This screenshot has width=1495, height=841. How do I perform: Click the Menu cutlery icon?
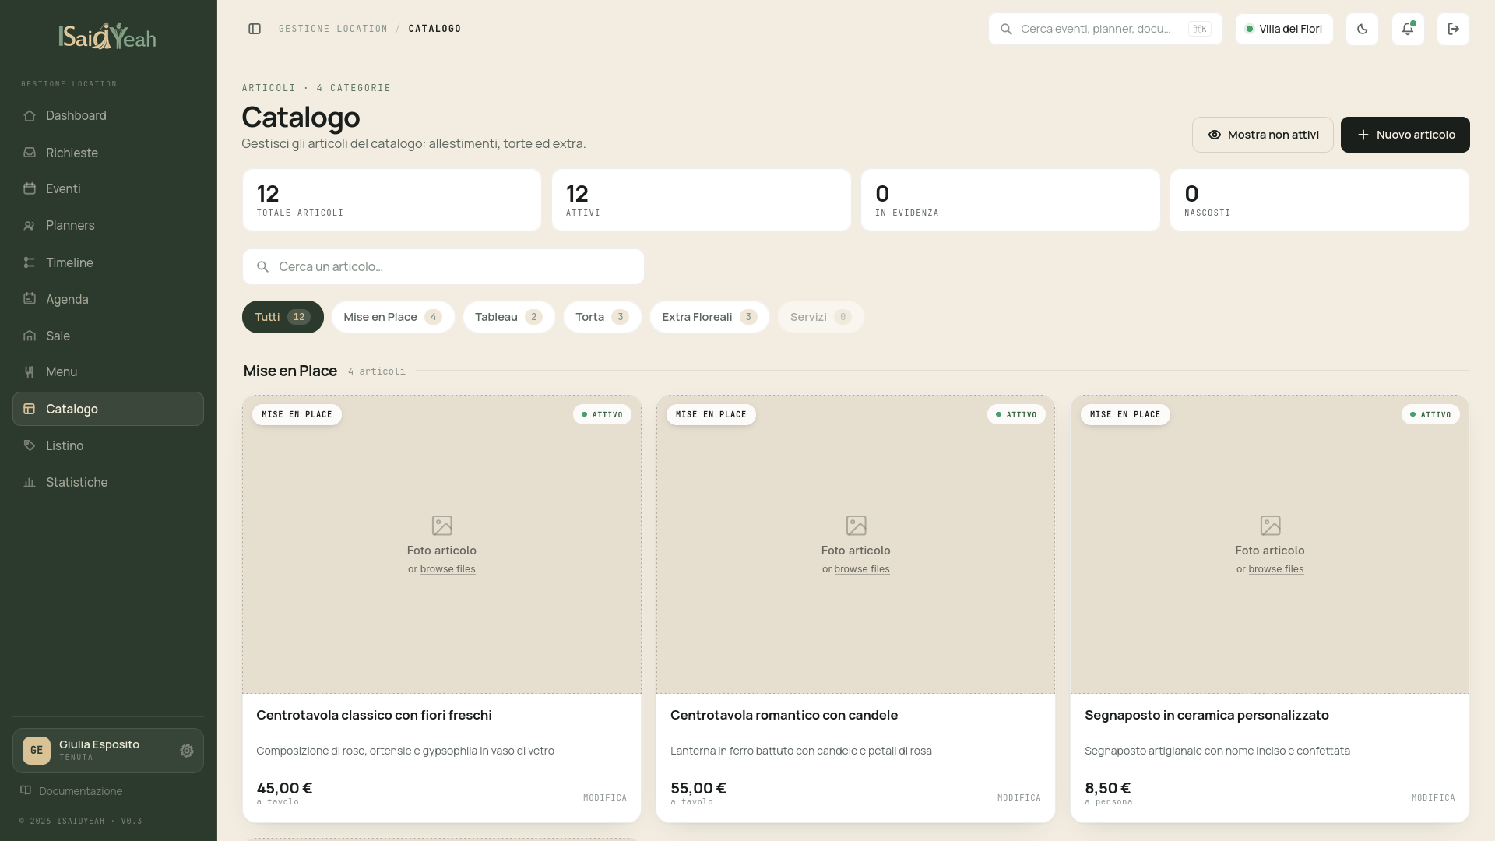(30, 372)
